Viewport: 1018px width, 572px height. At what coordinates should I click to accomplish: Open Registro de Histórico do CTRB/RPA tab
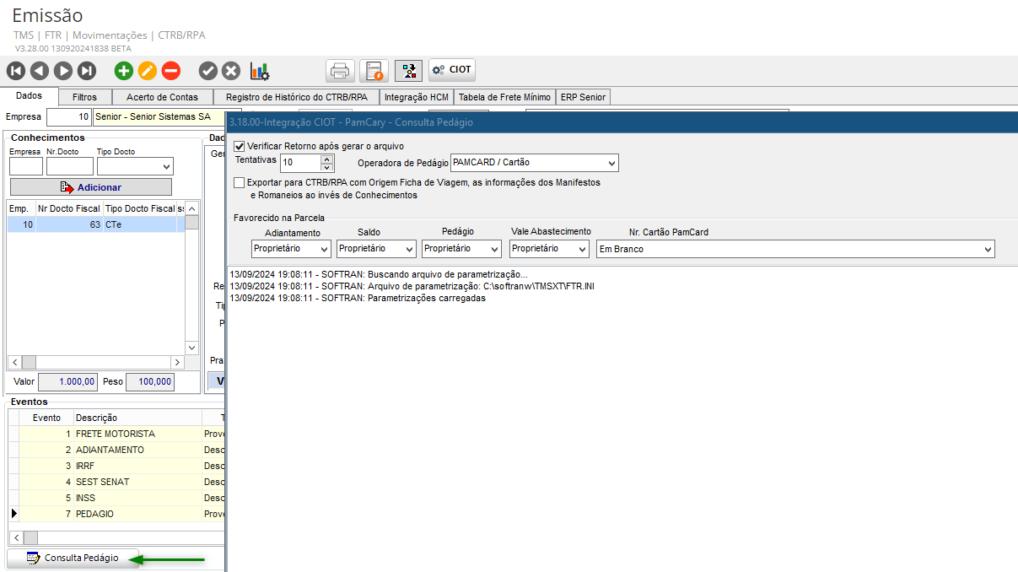297,97
